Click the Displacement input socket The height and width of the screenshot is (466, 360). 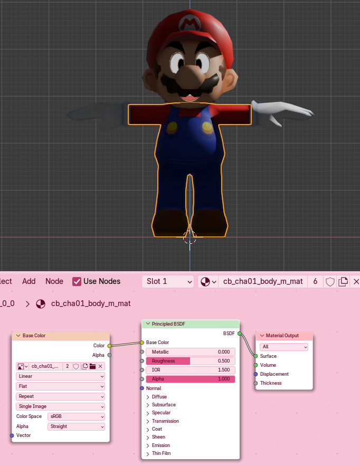(255, 374)
